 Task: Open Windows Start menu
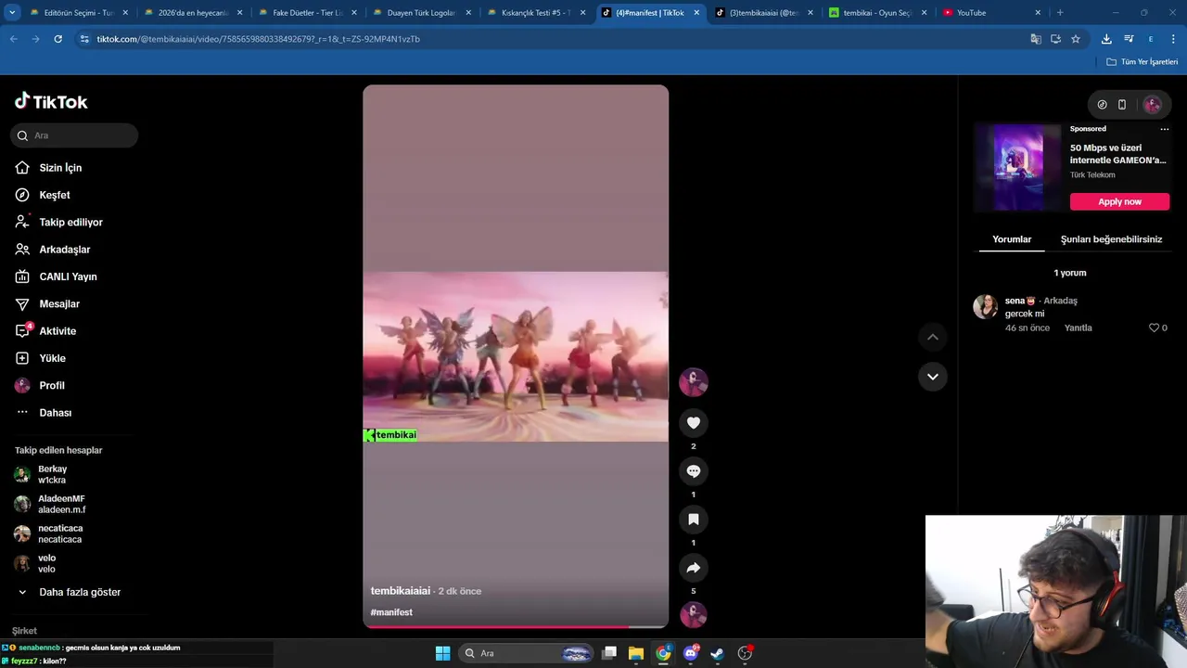click(x=442, y=653)
